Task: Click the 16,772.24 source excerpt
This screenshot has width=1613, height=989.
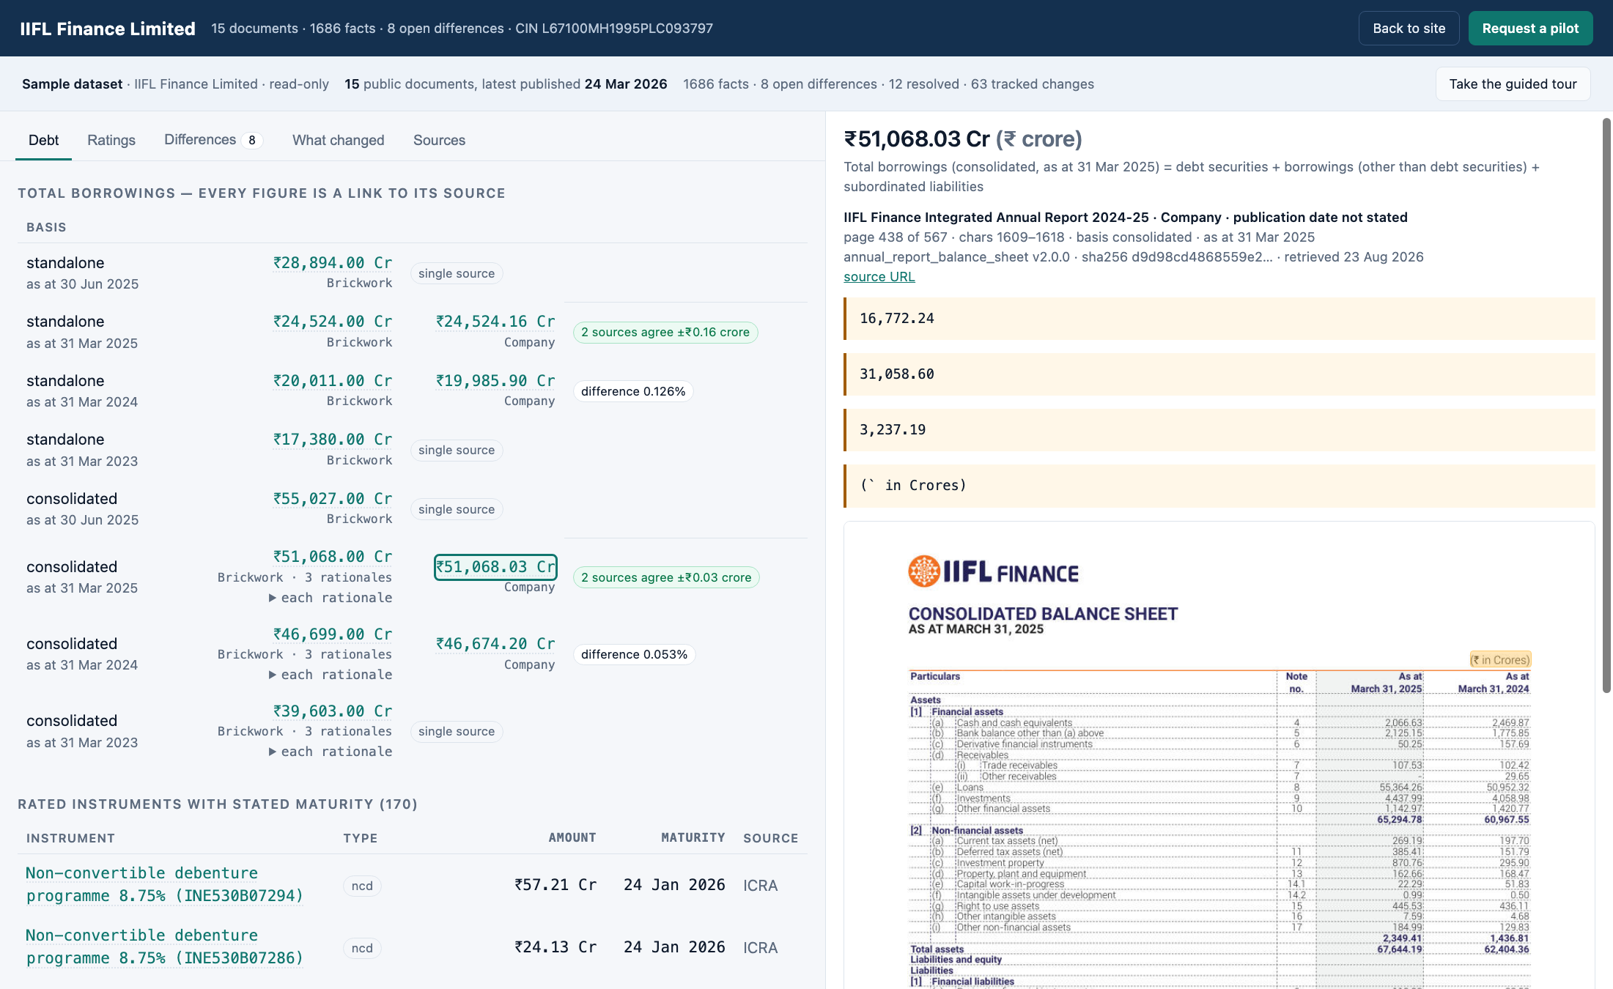Action: [x=1219, y=319]
